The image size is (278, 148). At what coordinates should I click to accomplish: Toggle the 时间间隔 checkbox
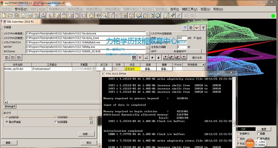[56, 122]
